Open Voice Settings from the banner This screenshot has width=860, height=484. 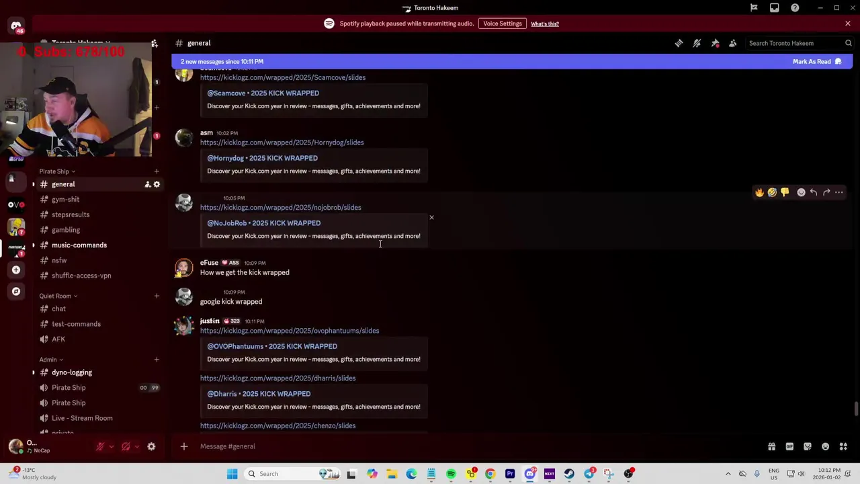coord(502,24)
